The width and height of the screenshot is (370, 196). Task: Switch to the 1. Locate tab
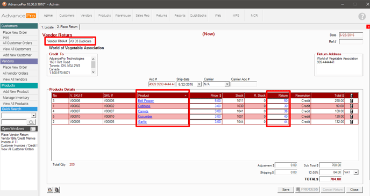47,27
